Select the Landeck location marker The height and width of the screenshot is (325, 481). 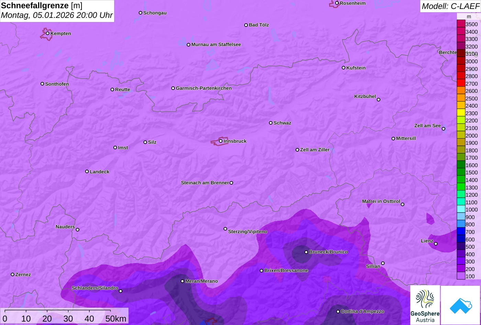click(x=87, y=172)
